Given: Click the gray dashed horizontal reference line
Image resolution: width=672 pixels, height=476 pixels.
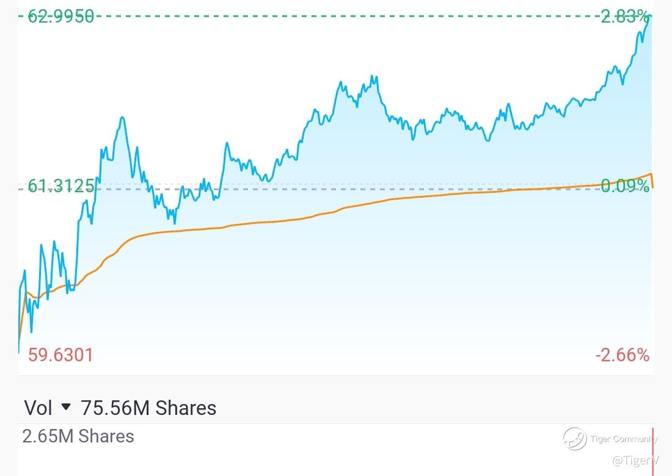Looking at the screenshot, I should pos(367,189).
